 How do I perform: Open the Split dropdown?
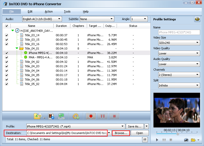click(x=179, y=85)
